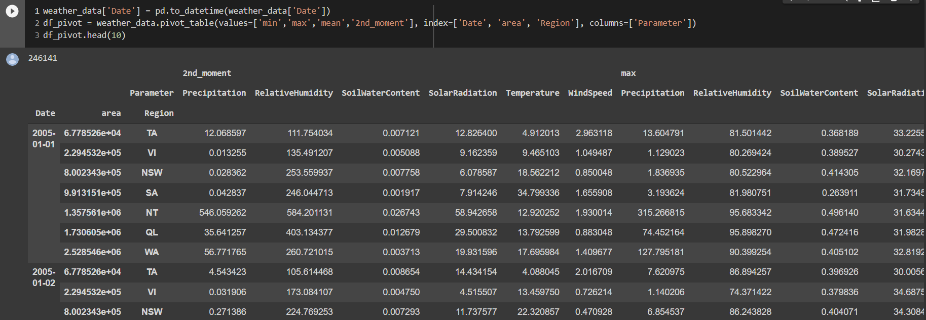
Task: Click cell value 315.266815
Action: click(661, 212)
